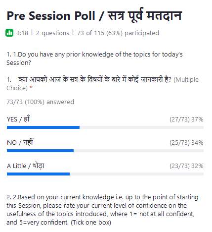Click the YES result progress bar

[105, 127]
